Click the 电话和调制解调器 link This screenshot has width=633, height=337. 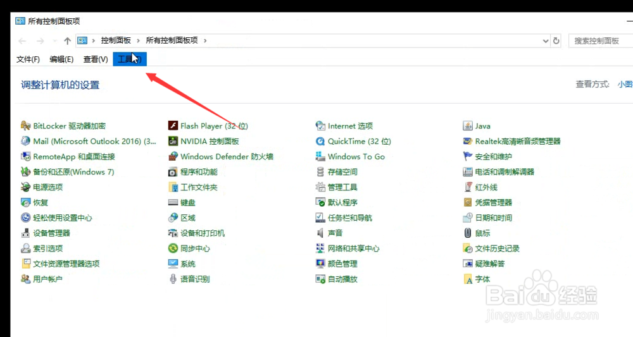pyautogui.click(x=505, y=172)
